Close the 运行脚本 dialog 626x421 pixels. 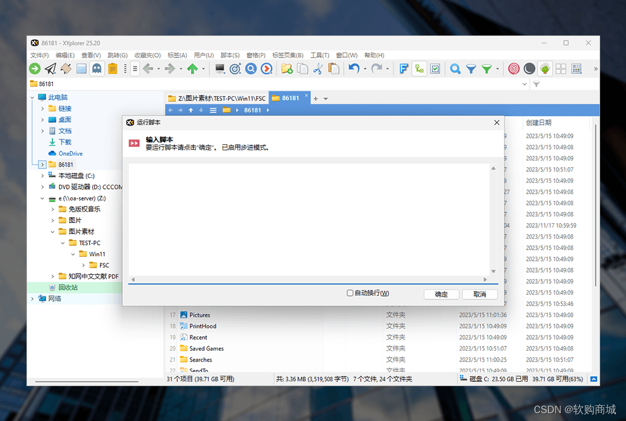(497, 123)
